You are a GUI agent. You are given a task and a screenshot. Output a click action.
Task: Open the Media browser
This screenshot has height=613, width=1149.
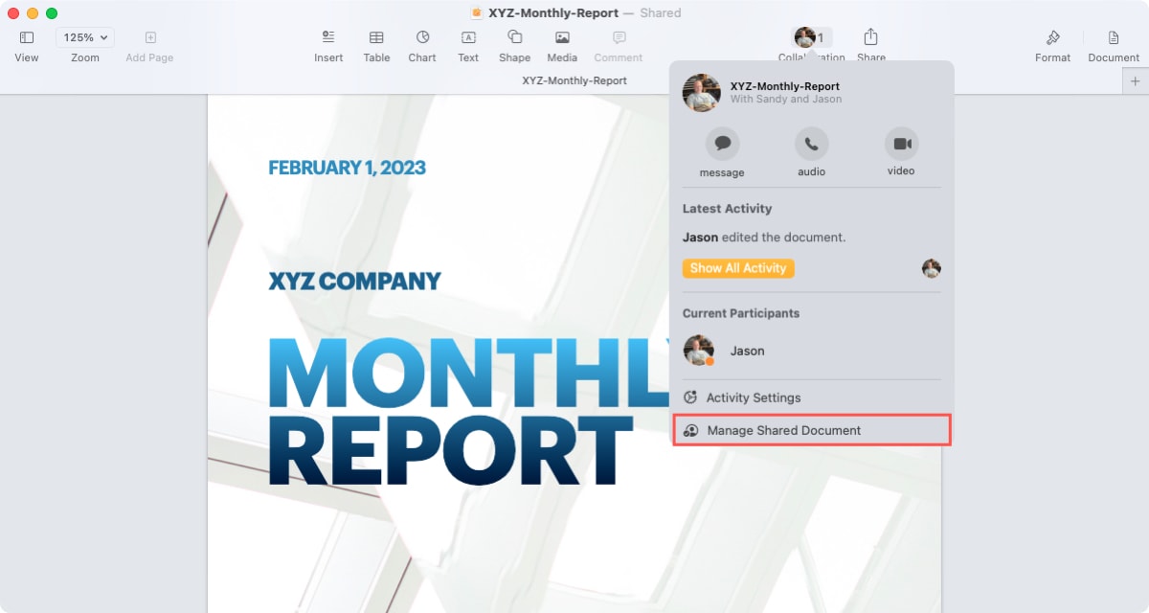click(x=561, y=39)
